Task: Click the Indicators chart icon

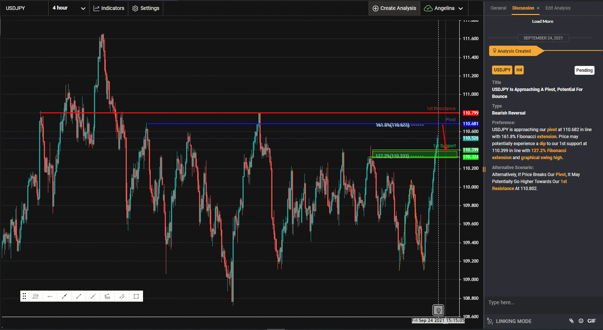Action: click(97, 8)
